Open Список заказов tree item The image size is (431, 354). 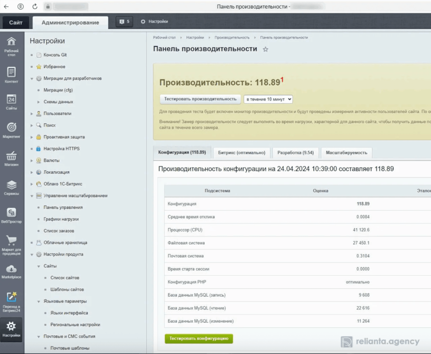coord(59,231)
